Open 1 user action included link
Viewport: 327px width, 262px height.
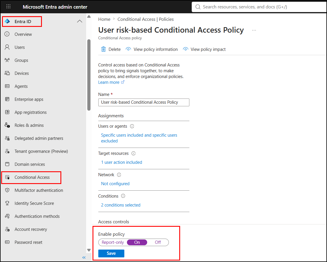point(122,162)
